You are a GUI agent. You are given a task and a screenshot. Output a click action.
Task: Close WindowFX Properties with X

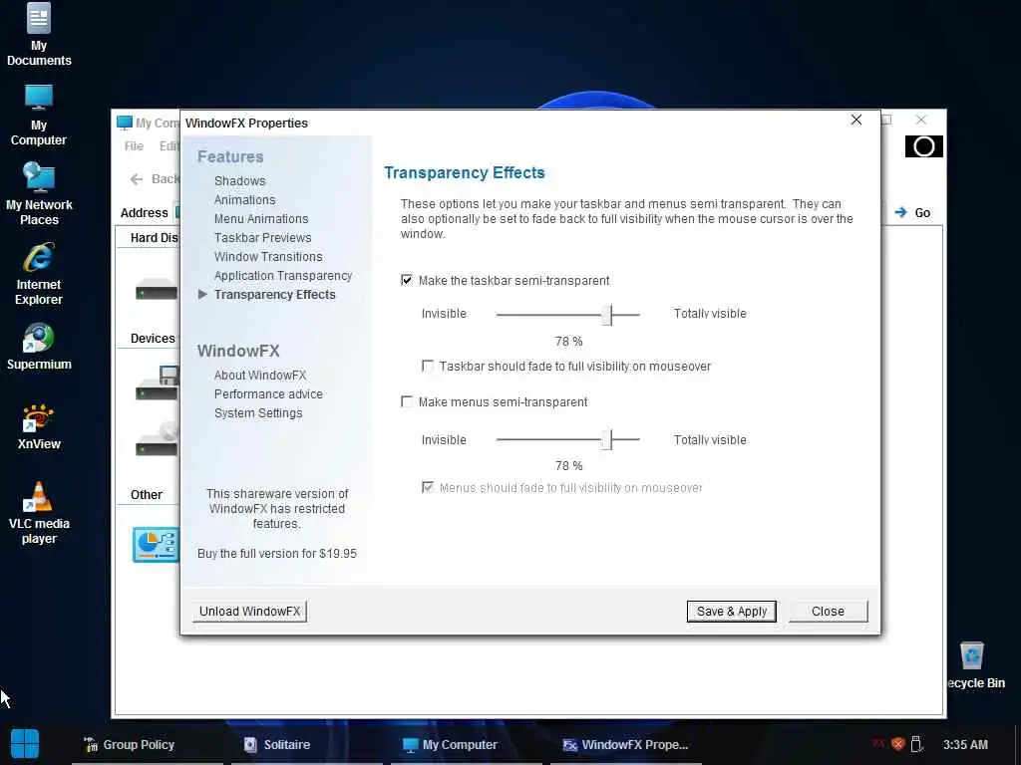coord(856,120)
